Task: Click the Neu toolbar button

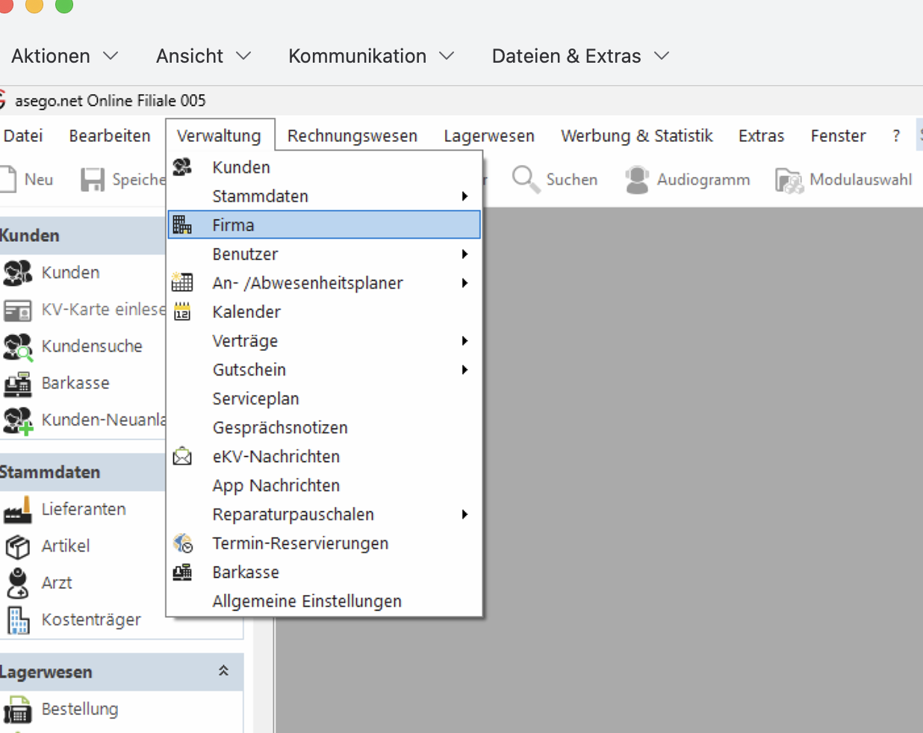Action: [x=28, y=180]
